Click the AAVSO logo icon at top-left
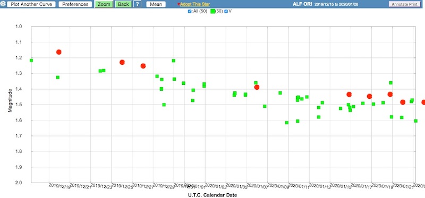The width and height of the screenshot is (425, 198). (x=3, y=4)
